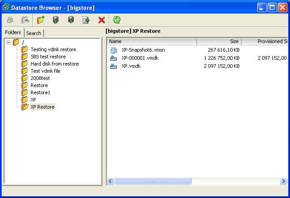The width and height of the screenshot is (290, 198).
Task: Click horizontal scrollbar left arrow
Action: (110, 181)
